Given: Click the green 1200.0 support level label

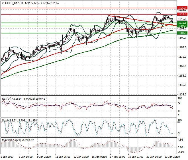Looking at the screenshot, I should pyautogui.click(x=182, y=33).
